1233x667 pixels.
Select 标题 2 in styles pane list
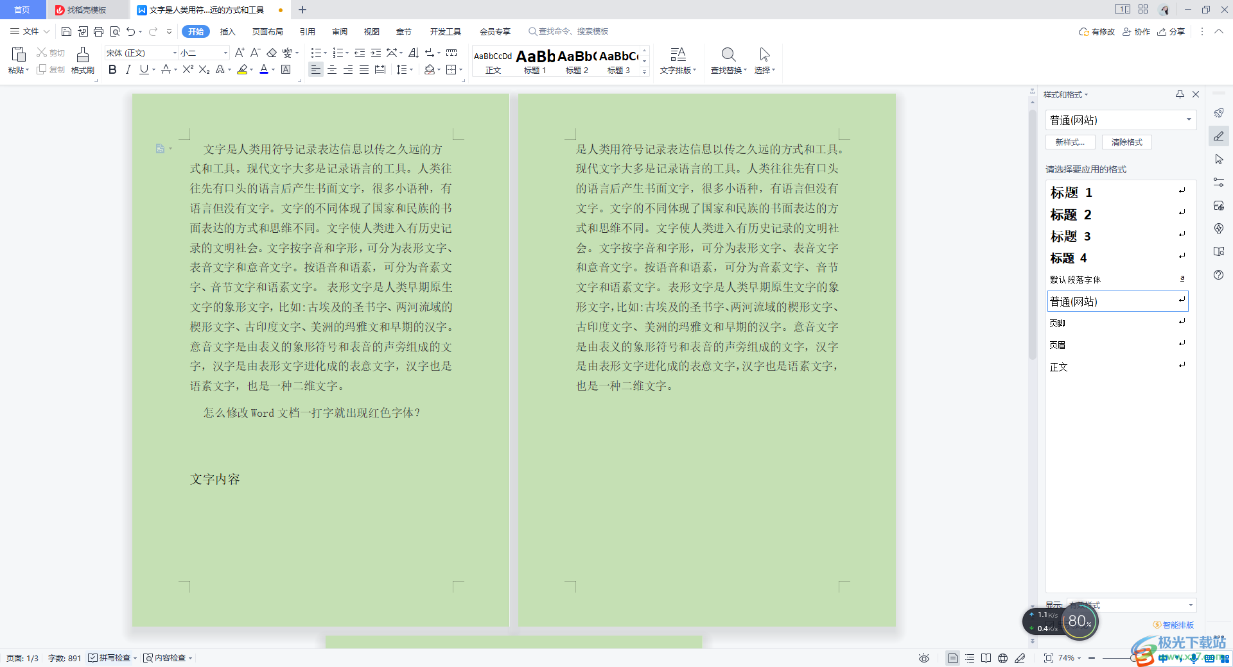[1118, 214]
